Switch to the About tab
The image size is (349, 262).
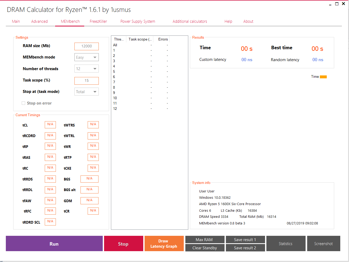(x=248, y=21)
